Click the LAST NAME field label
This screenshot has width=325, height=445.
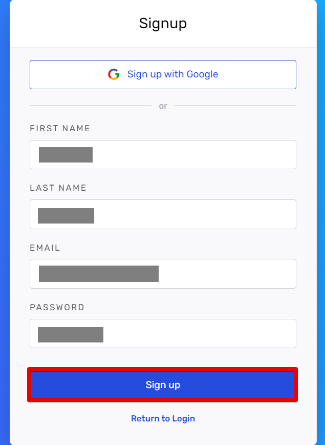point(58,188)
